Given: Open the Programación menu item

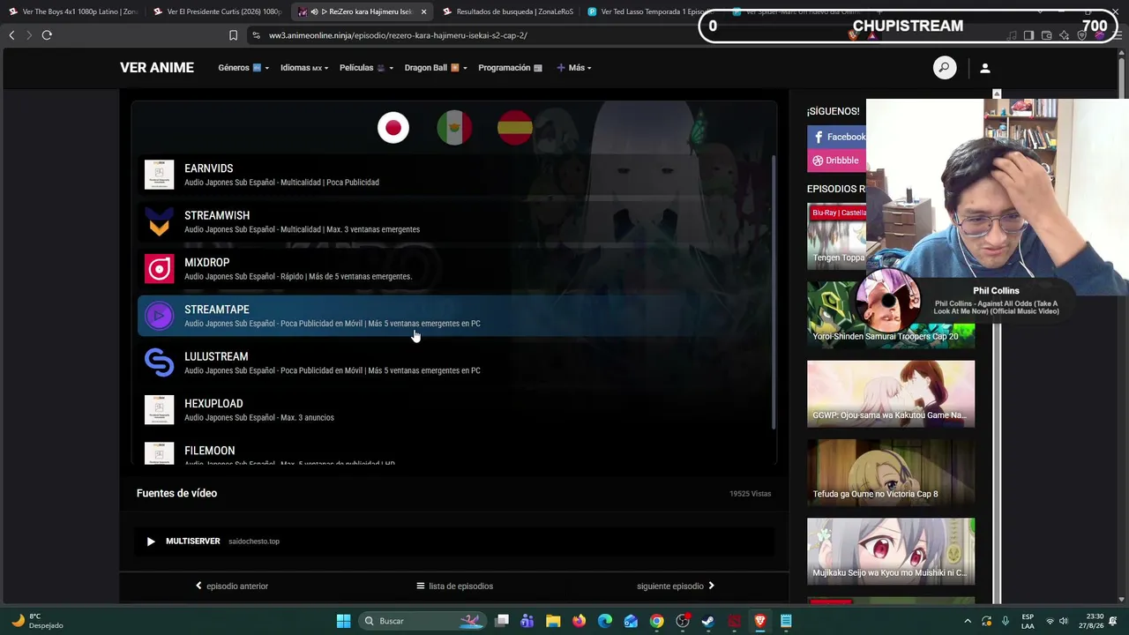Looking at the screenshot, I should click(511, 68).
